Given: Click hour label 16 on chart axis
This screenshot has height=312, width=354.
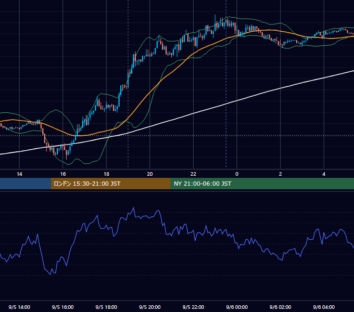Looking at the screenshot, I should (63, 174).
